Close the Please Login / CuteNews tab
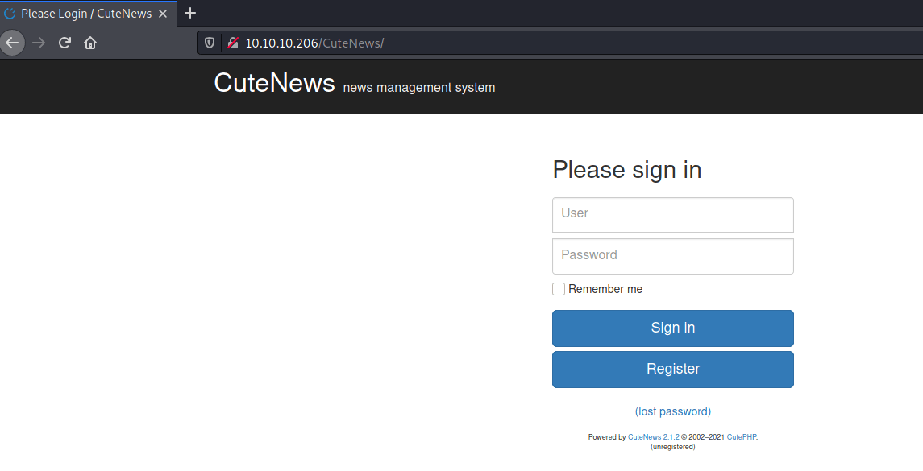 coord(163,14)
